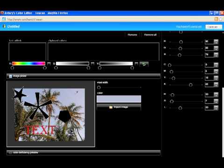The width and height of the screenshot is (224, 168).
Task: Click the RSS feed icon in the address bar
Action: pyautogui.click(x=216, y=19)
